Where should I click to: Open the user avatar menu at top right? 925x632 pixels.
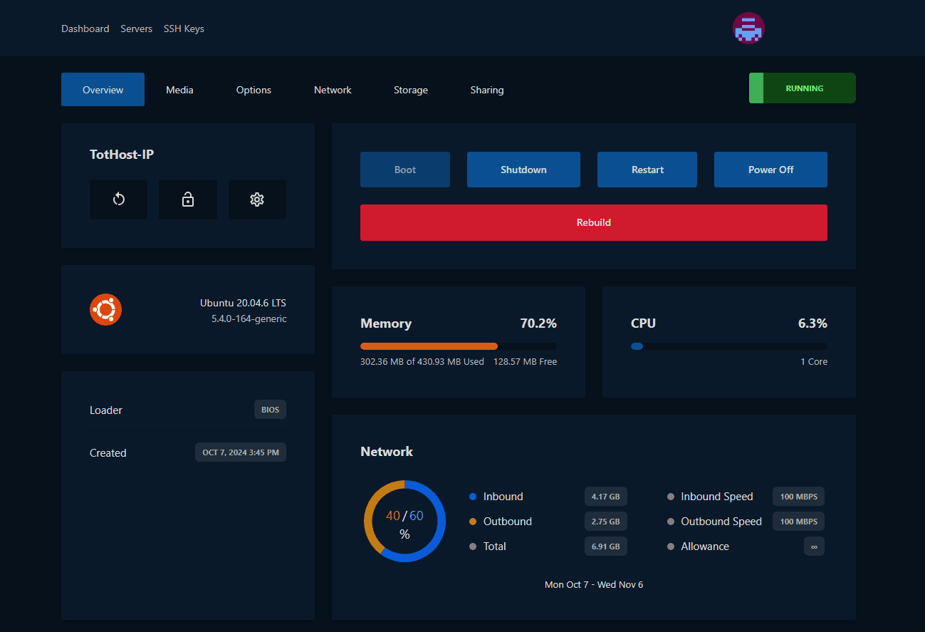tap(748, 29)
